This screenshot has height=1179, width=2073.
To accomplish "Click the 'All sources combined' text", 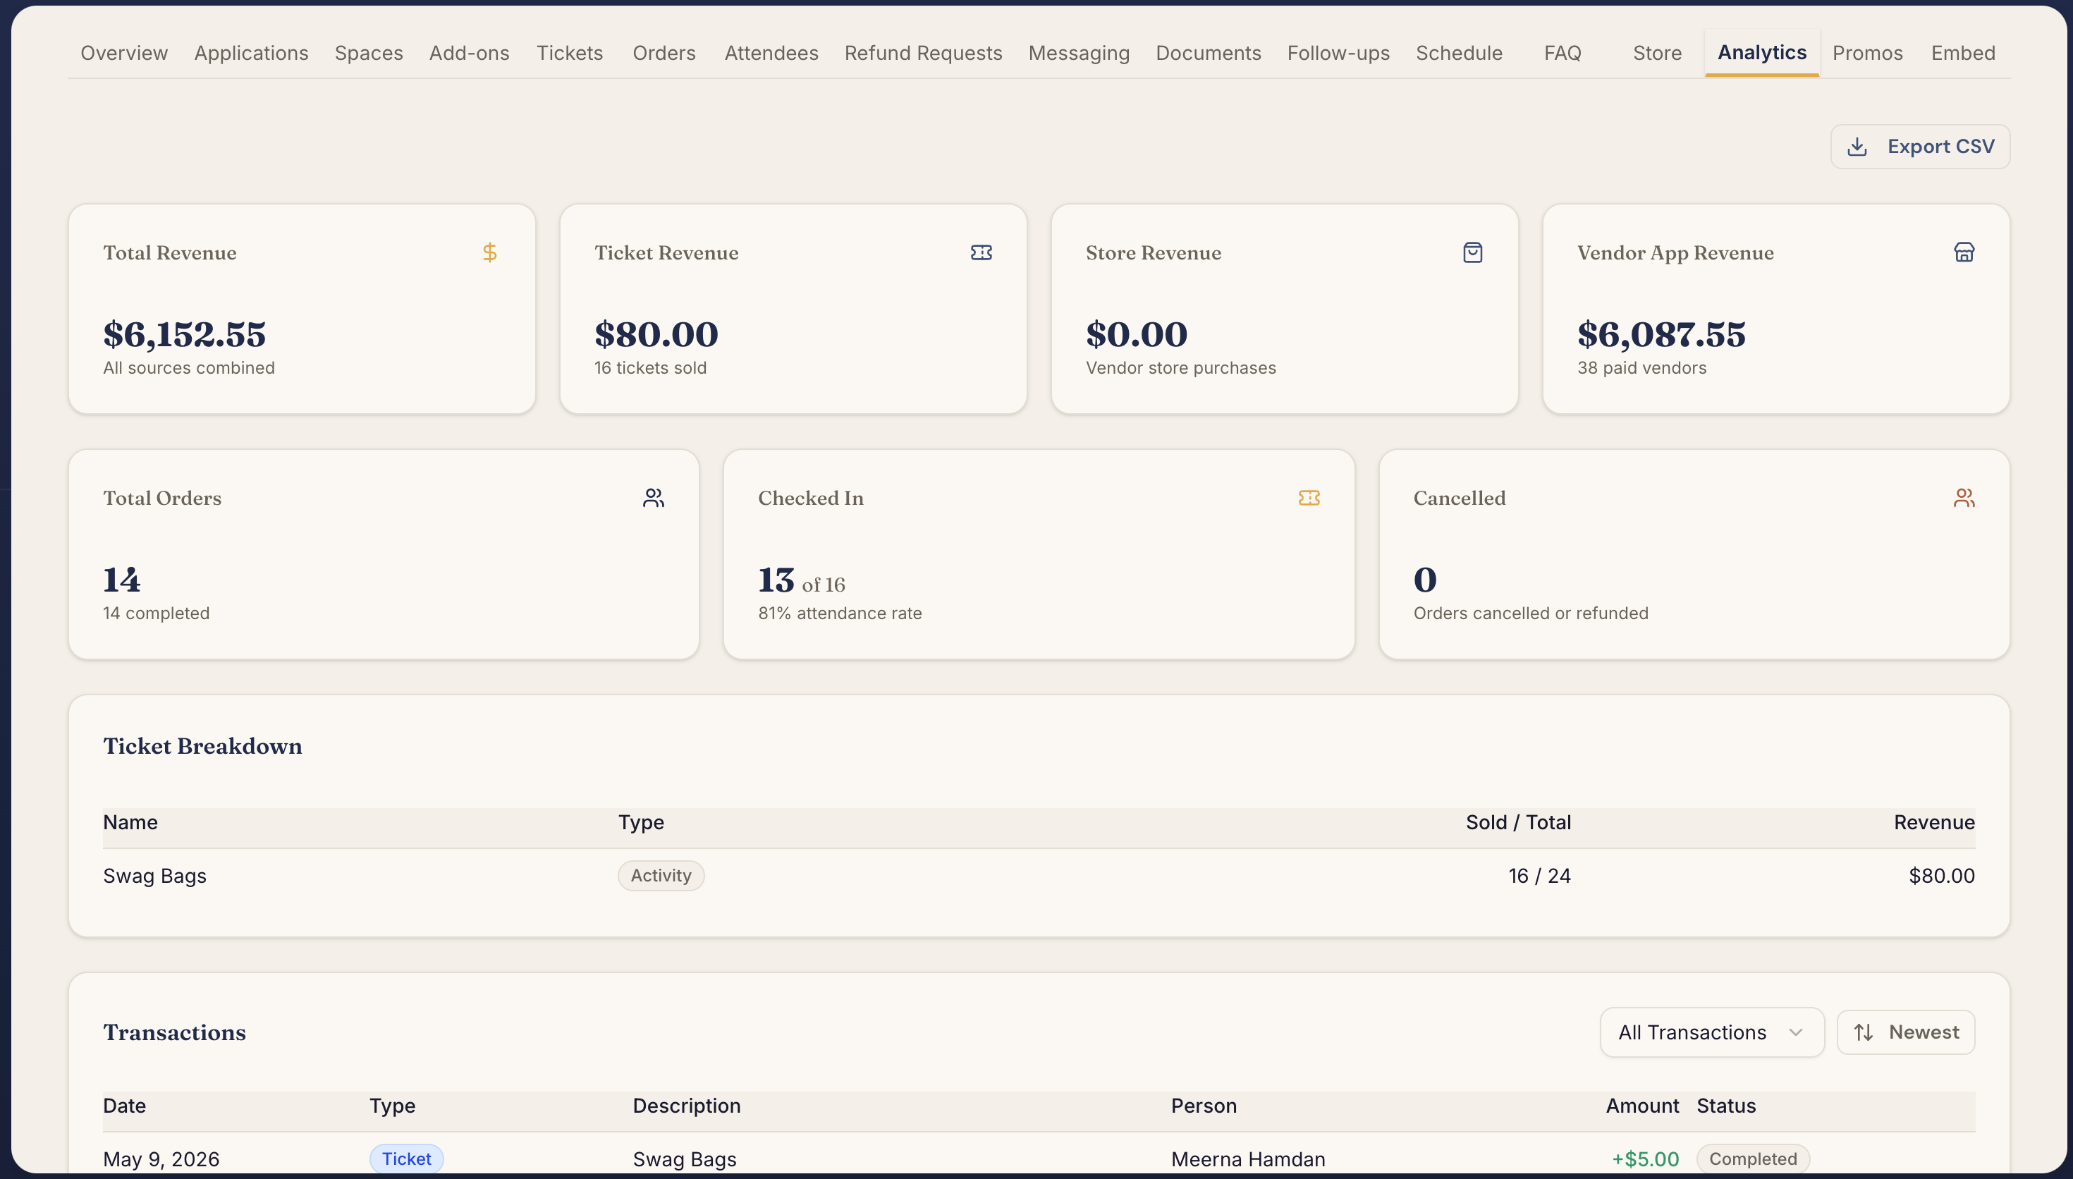I will click(188, 368).
